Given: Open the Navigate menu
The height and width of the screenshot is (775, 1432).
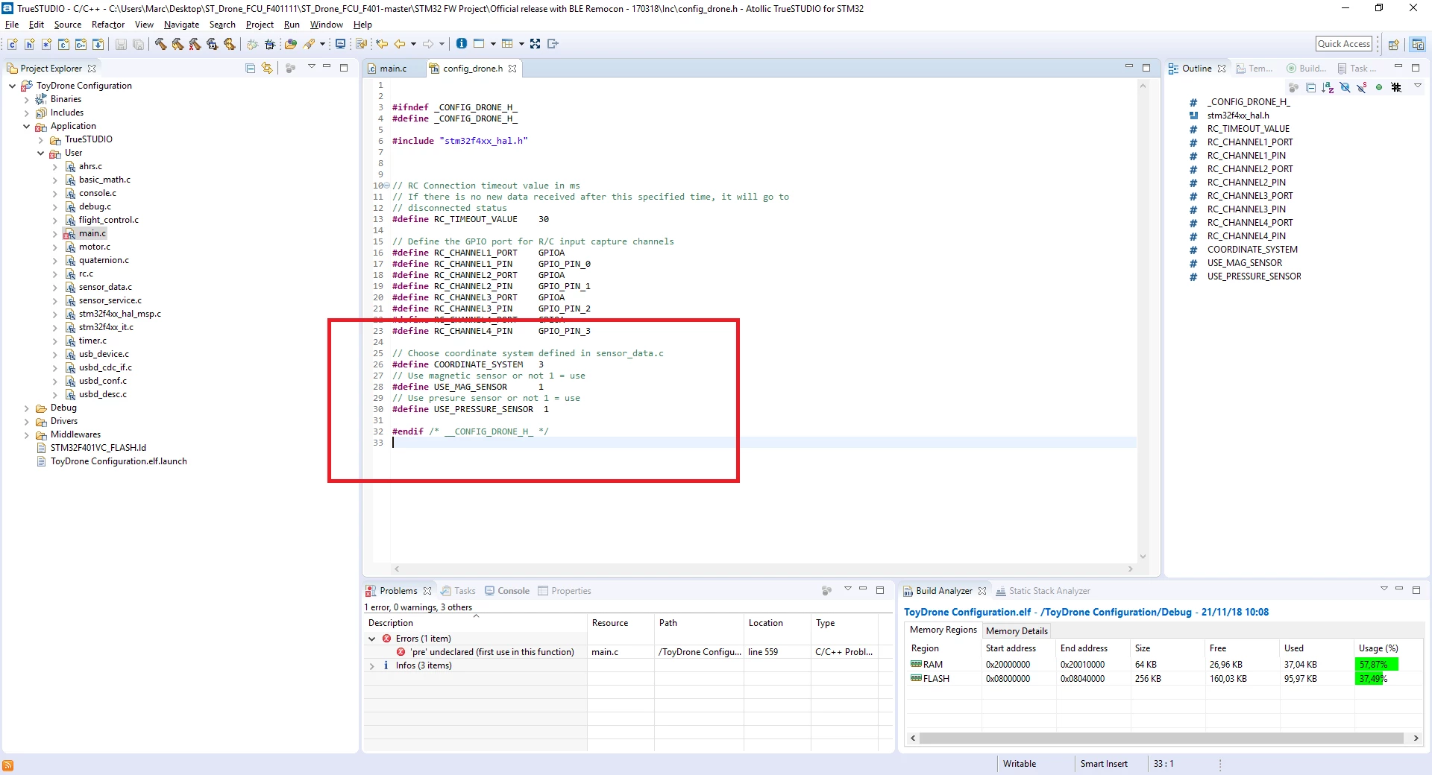Looking at the screenshot, I should [x=181, y=25].
